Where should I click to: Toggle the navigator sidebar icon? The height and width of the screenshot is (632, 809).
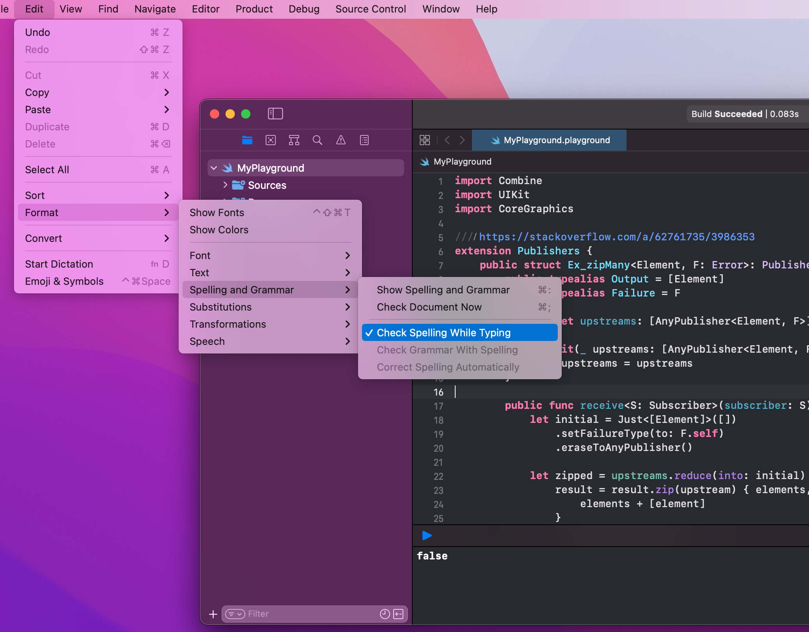pos(275,114)
